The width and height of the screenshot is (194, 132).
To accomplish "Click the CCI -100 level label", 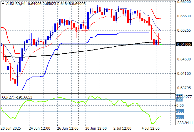I will [x=180, y=111].
